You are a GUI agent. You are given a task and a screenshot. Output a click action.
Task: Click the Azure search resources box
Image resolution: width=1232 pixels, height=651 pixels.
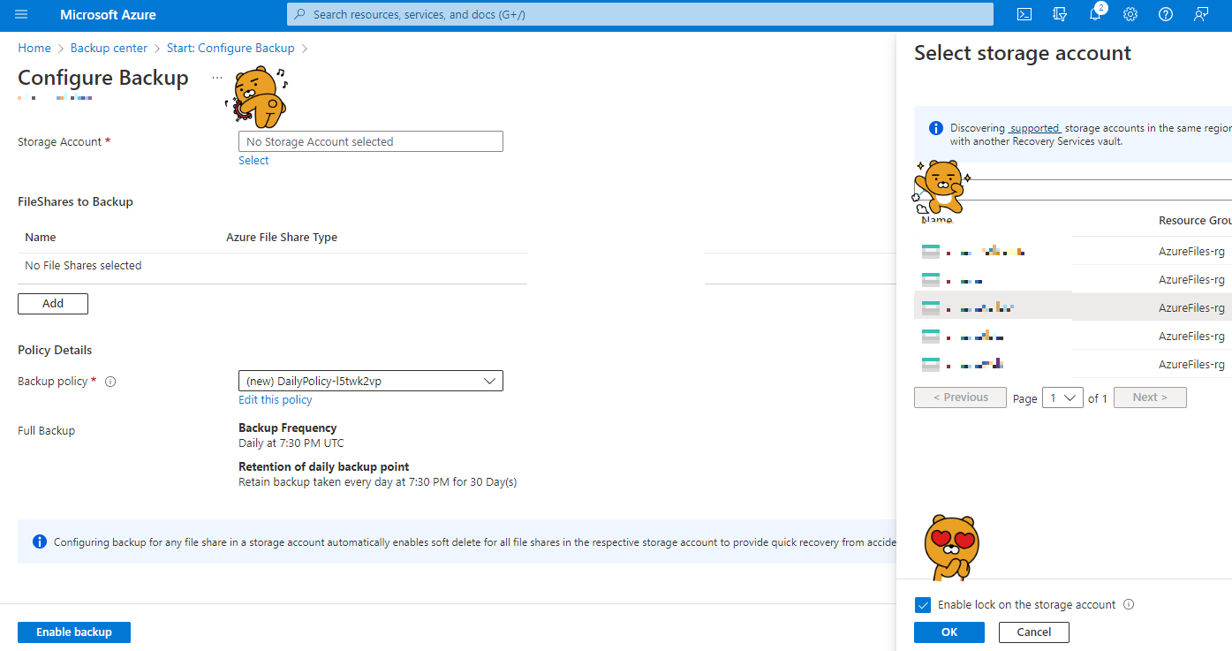point(640,15)
